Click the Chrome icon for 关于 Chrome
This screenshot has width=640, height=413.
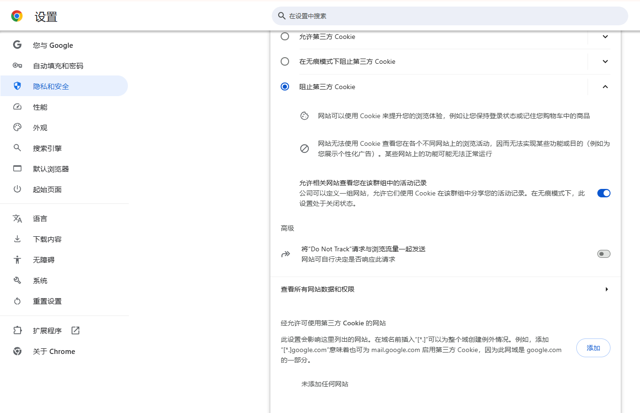17,351
